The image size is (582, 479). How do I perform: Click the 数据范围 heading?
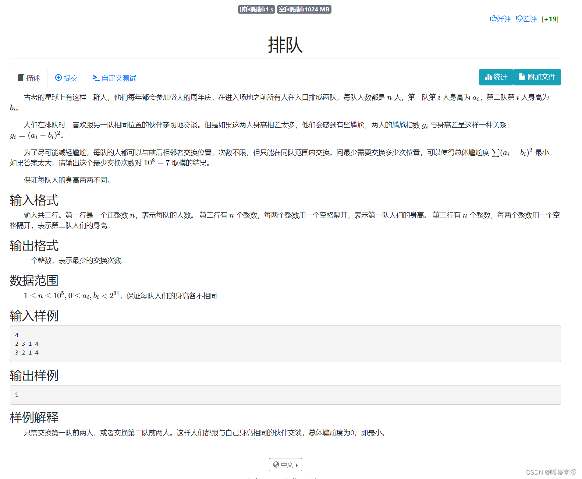[34, 281]
